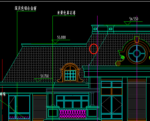Select the 深灰色铝合金窗 annotation text
Screen dimensions: 150x121
tap(26, 8)
